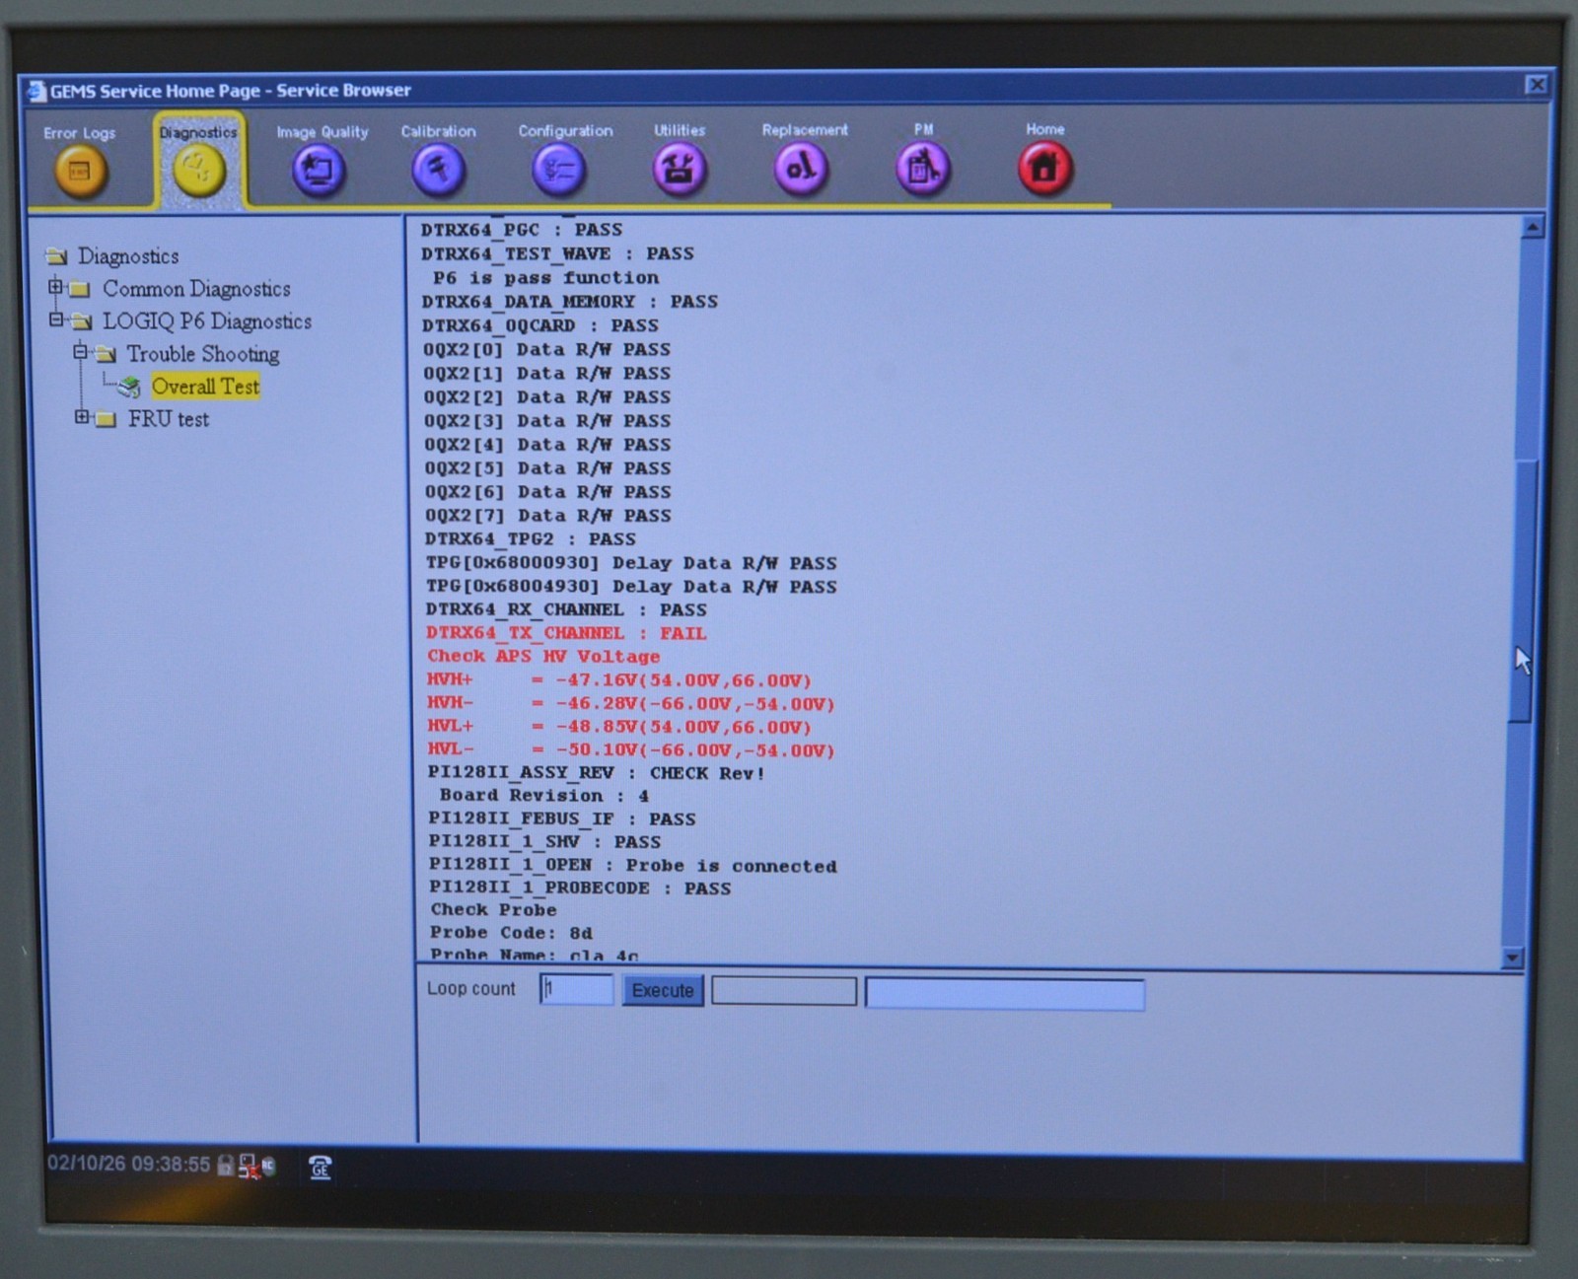Click the scroll down arrow of results pane
1578x1279 pixels.
point(1512,958)
